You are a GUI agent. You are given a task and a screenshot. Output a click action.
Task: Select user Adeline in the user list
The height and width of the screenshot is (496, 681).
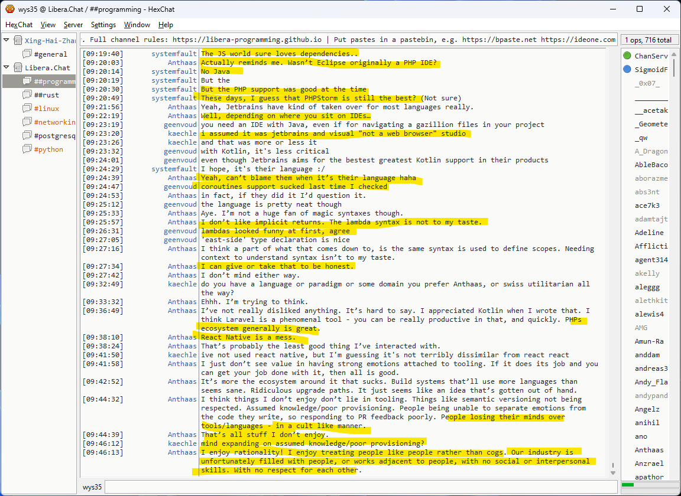tap(649, 233)
